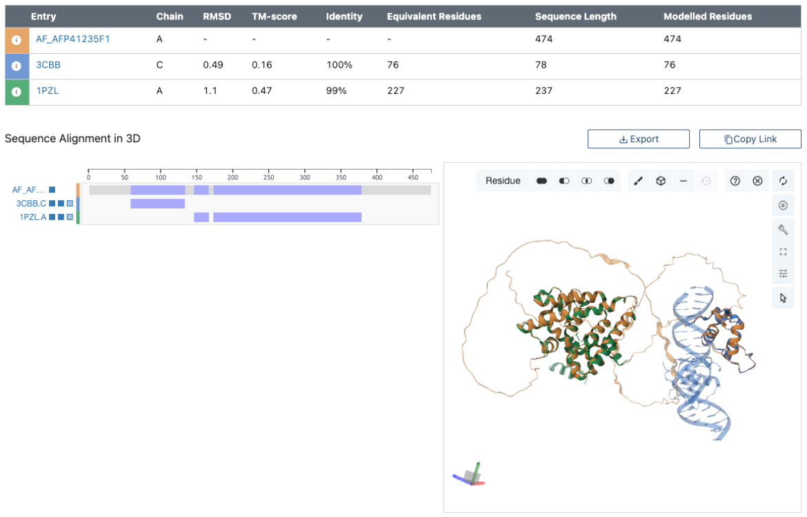The image size is (807, 517).
Task: Toggle the expanded viewport frame icon
Action: point(783,252)
